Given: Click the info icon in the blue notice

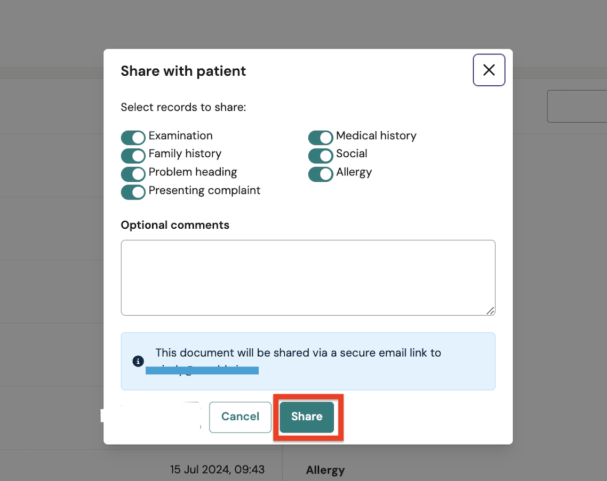Looking at the screenshot, I should click(x=138, y=361).
